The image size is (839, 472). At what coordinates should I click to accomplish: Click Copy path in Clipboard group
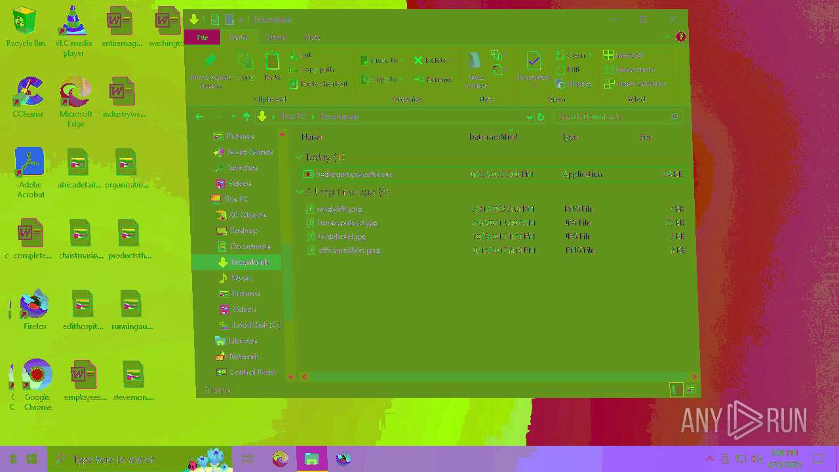point(312,69)
